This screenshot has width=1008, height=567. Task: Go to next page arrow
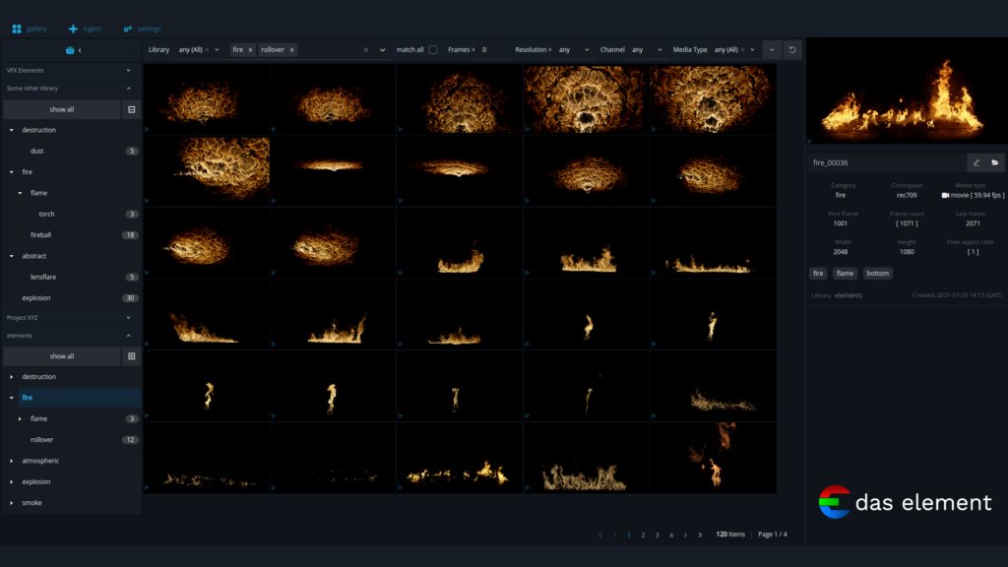pos(685,535)
